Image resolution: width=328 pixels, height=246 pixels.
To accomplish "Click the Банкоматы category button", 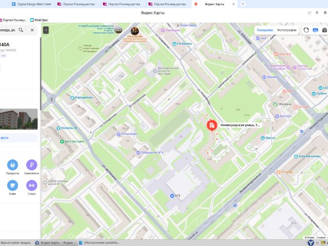I will click(x=32, y=167).
